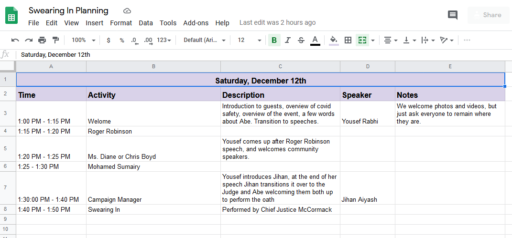The image size is (512, 238).
Task: Open the Insert menu
Action: [94, 23]
